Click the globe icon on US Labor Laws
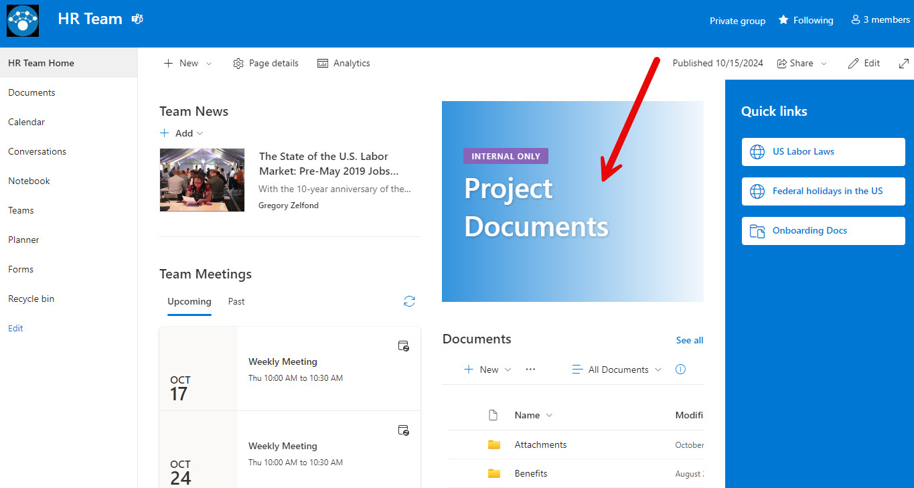The height and width of the screenshot is (488, 914). [757, 152]
